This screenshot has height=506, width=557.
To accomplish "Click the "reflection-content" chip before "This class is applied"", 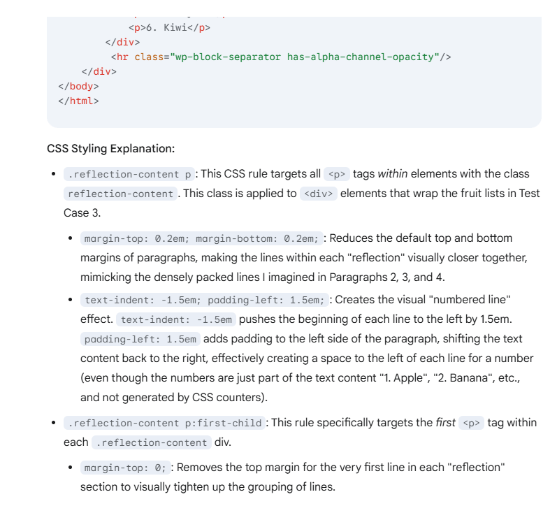I will tap(120, 194).
